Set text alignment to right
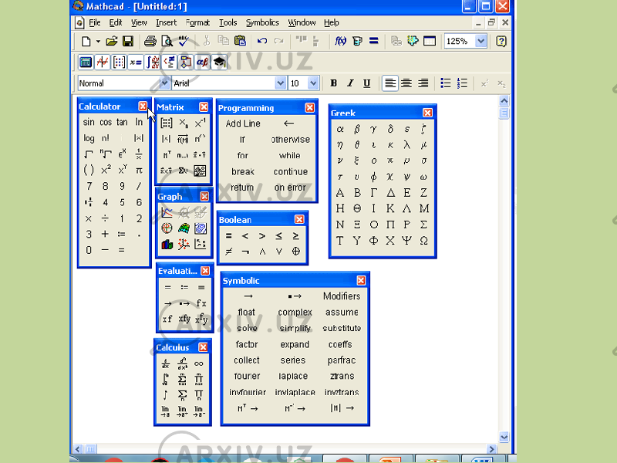The height and width of the screenshot is (463, 617). [423, 83]
